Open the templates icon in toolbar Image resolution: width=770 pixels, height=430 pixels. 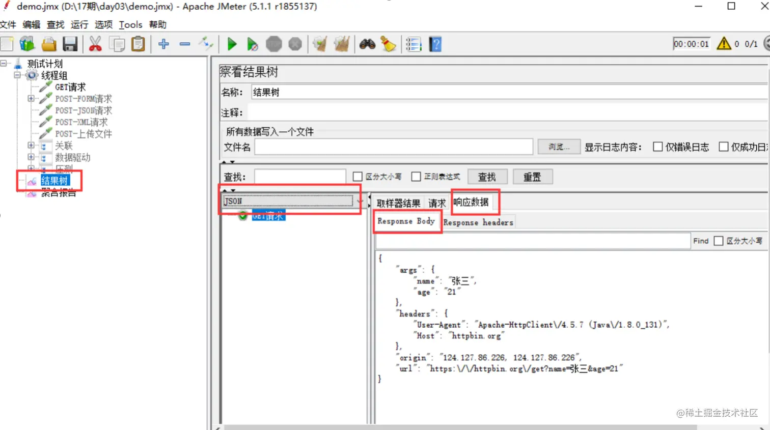[x=27, y=44]
